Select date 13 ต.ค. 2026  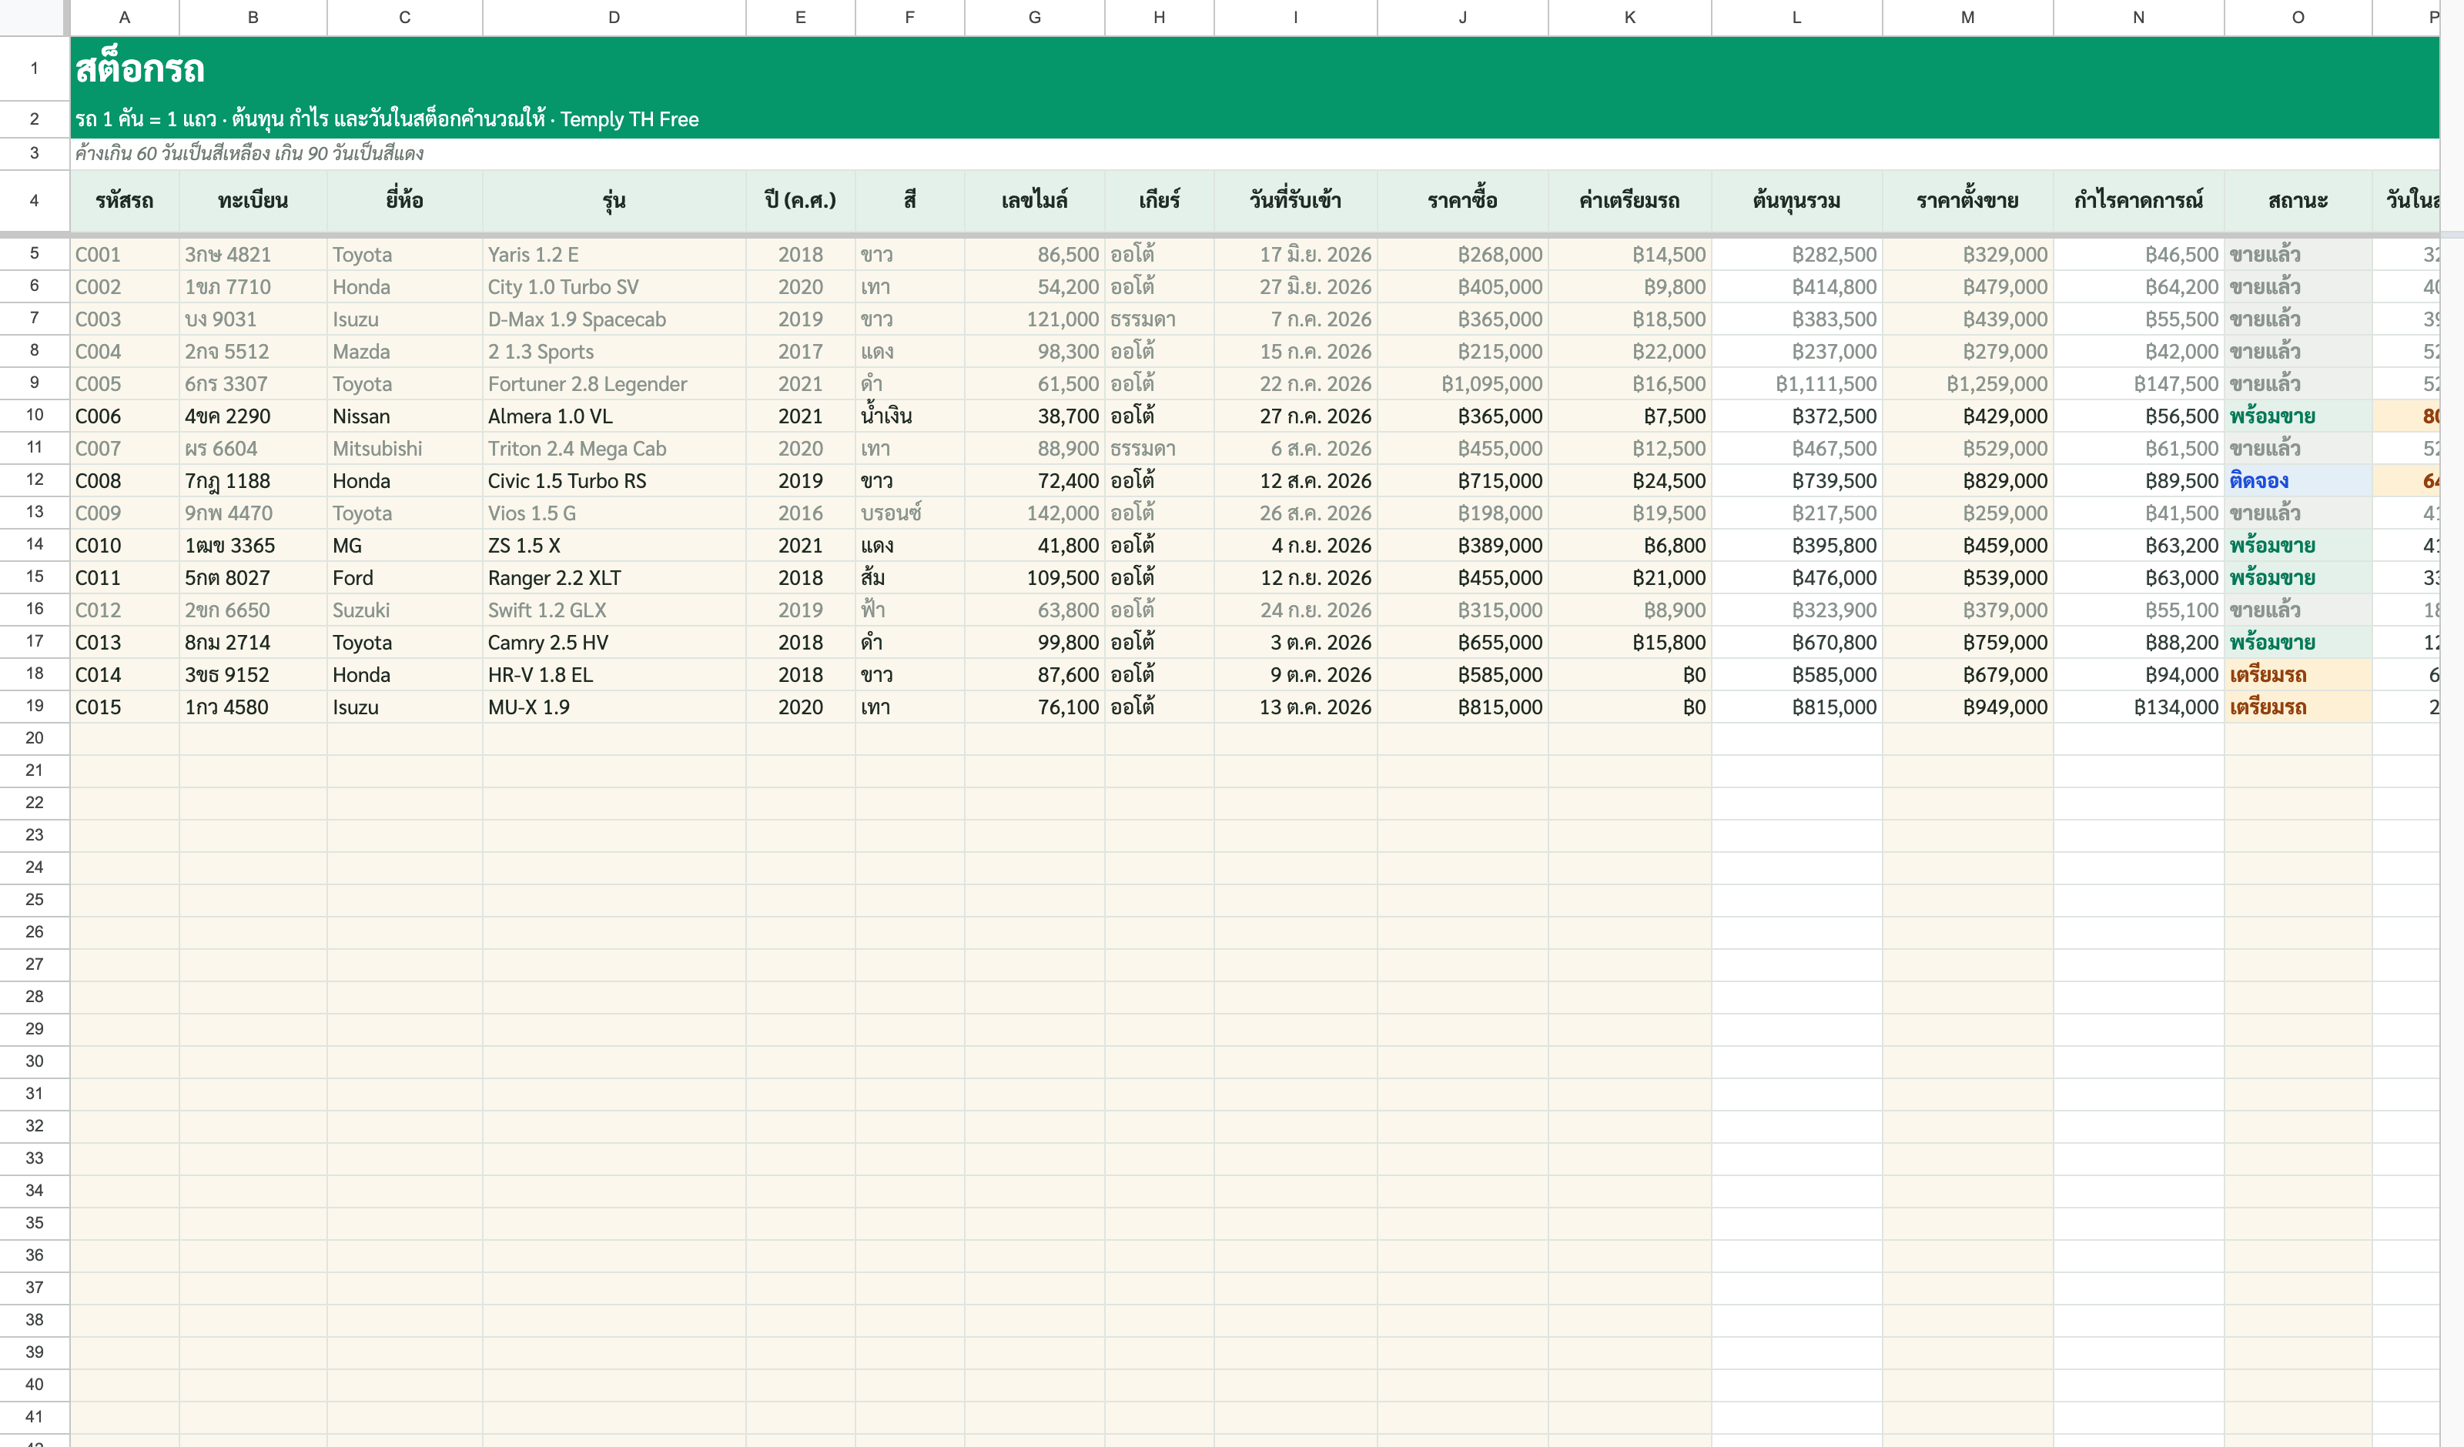coord(1294,707)
